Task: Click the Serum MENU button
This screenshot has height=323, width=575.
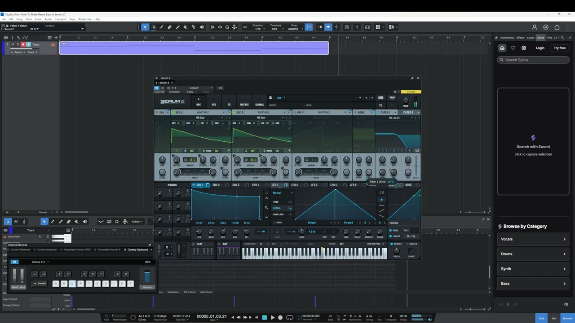Action: click(x=392, y=98)
